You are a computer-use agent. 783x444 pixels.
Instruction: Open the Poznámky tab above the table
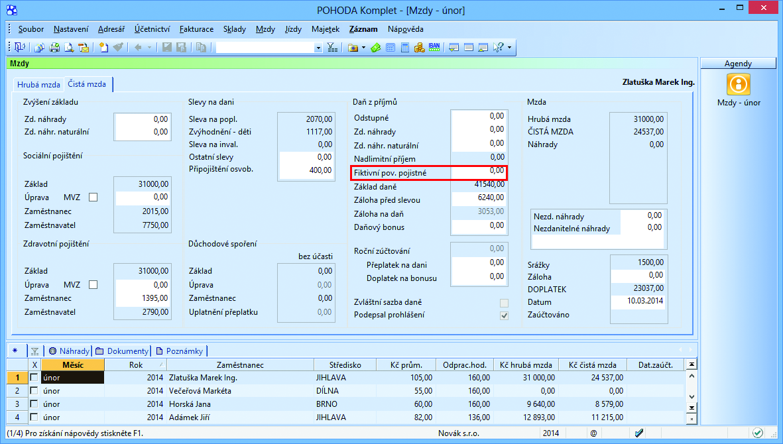click(x=180, y=351)
